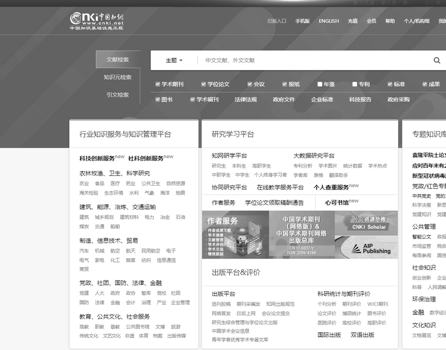
Task: Open the 个刊分析 link
Action: click(x=327, y=304)
